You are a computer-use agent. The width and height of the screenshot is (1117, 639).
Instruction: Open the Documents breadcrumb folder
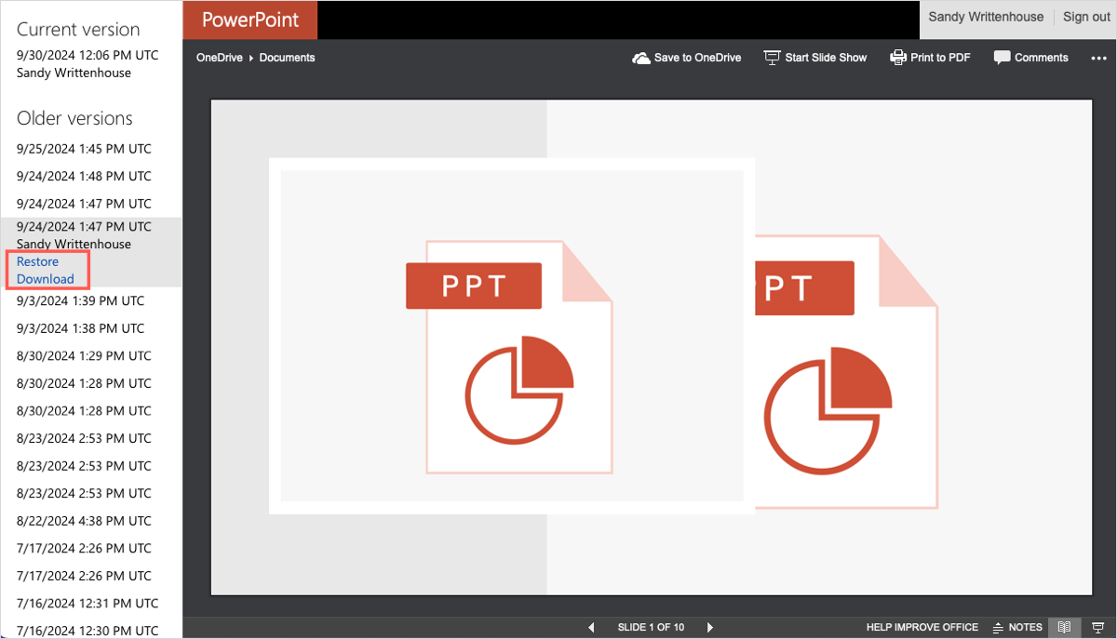pyautogui.click(x=287, y=58)
